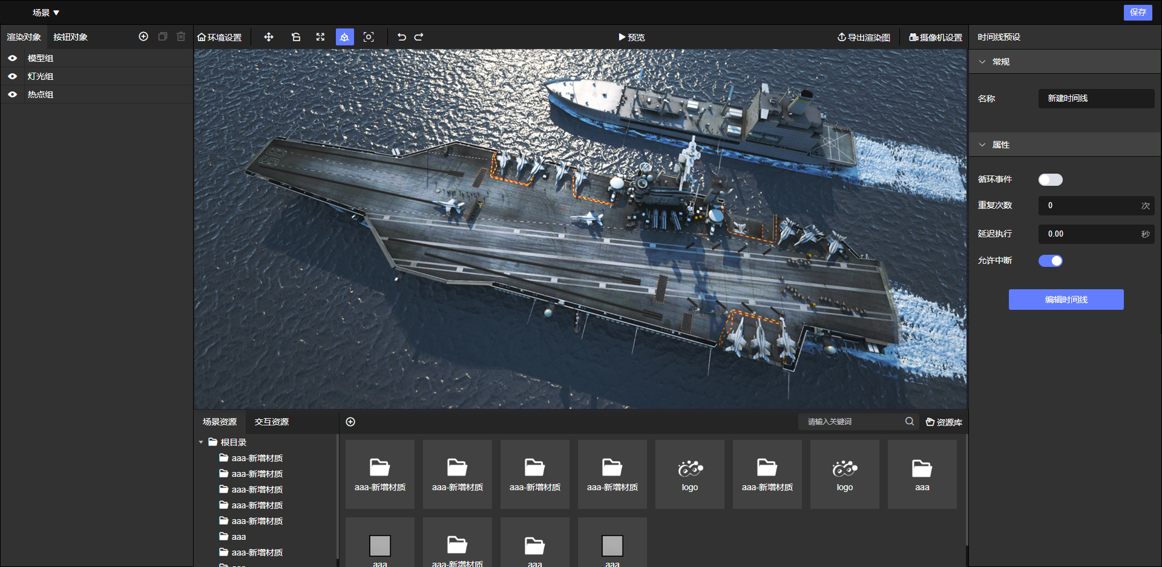
Task: Open the 场景 dropdown menu
Action: pyautogui.click(x=46, y=12)
